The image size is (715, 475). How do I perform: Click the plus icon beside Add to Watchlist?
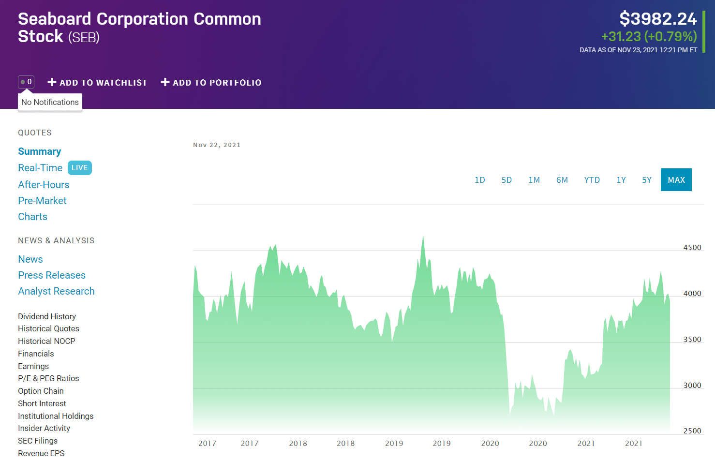pyautogui.click(x=52, y=82)
